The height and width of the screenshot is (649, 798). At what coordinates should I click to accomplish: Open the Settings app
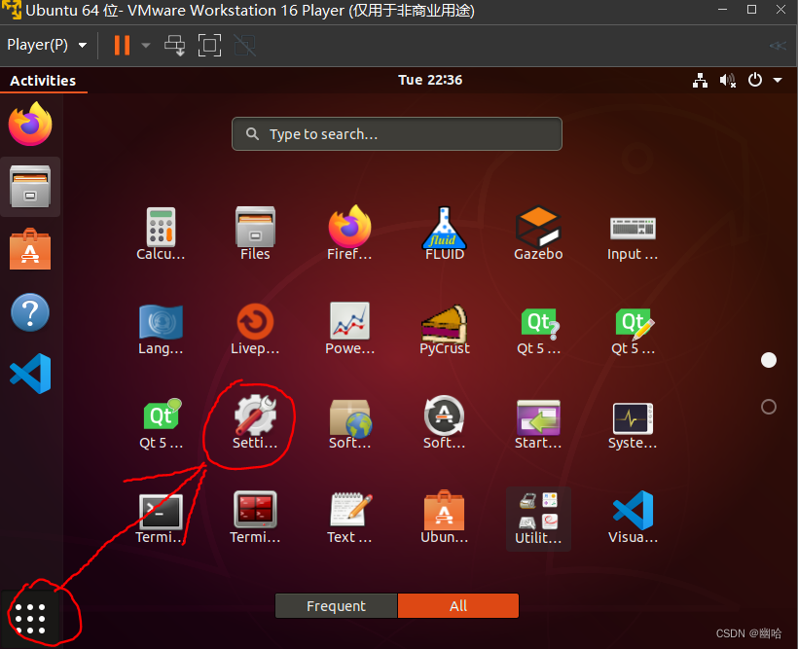pyautogui.click(x=255, y=422)
